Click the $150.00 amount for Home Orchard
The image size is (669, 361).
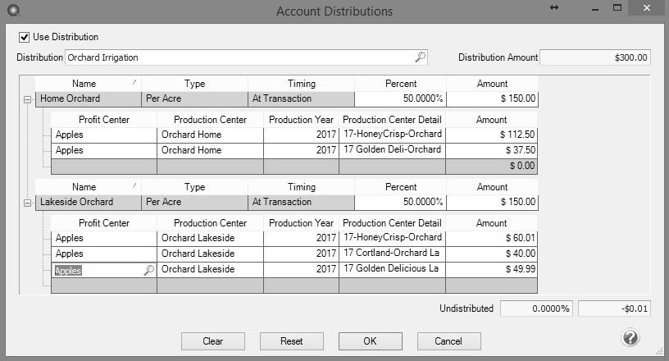493,99
